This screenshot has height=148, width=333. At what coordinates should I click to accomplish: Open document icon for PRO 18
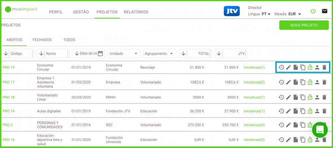pos(295,97)
